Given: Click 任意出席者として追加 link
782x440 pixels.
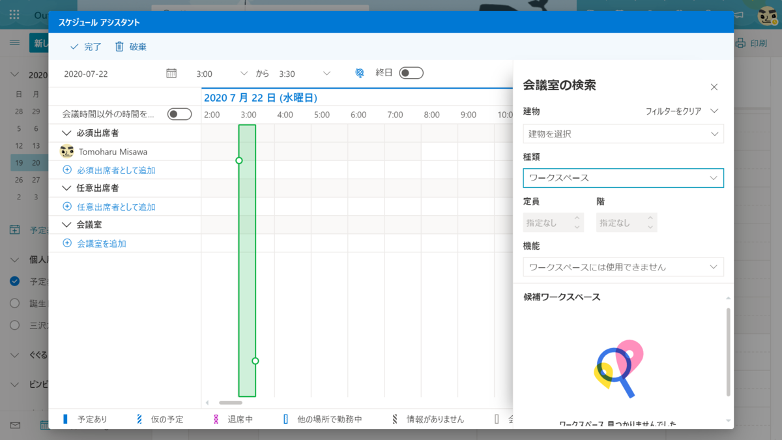Looking at the screenshot, I should pyautogui.click(x=116, y=207).
